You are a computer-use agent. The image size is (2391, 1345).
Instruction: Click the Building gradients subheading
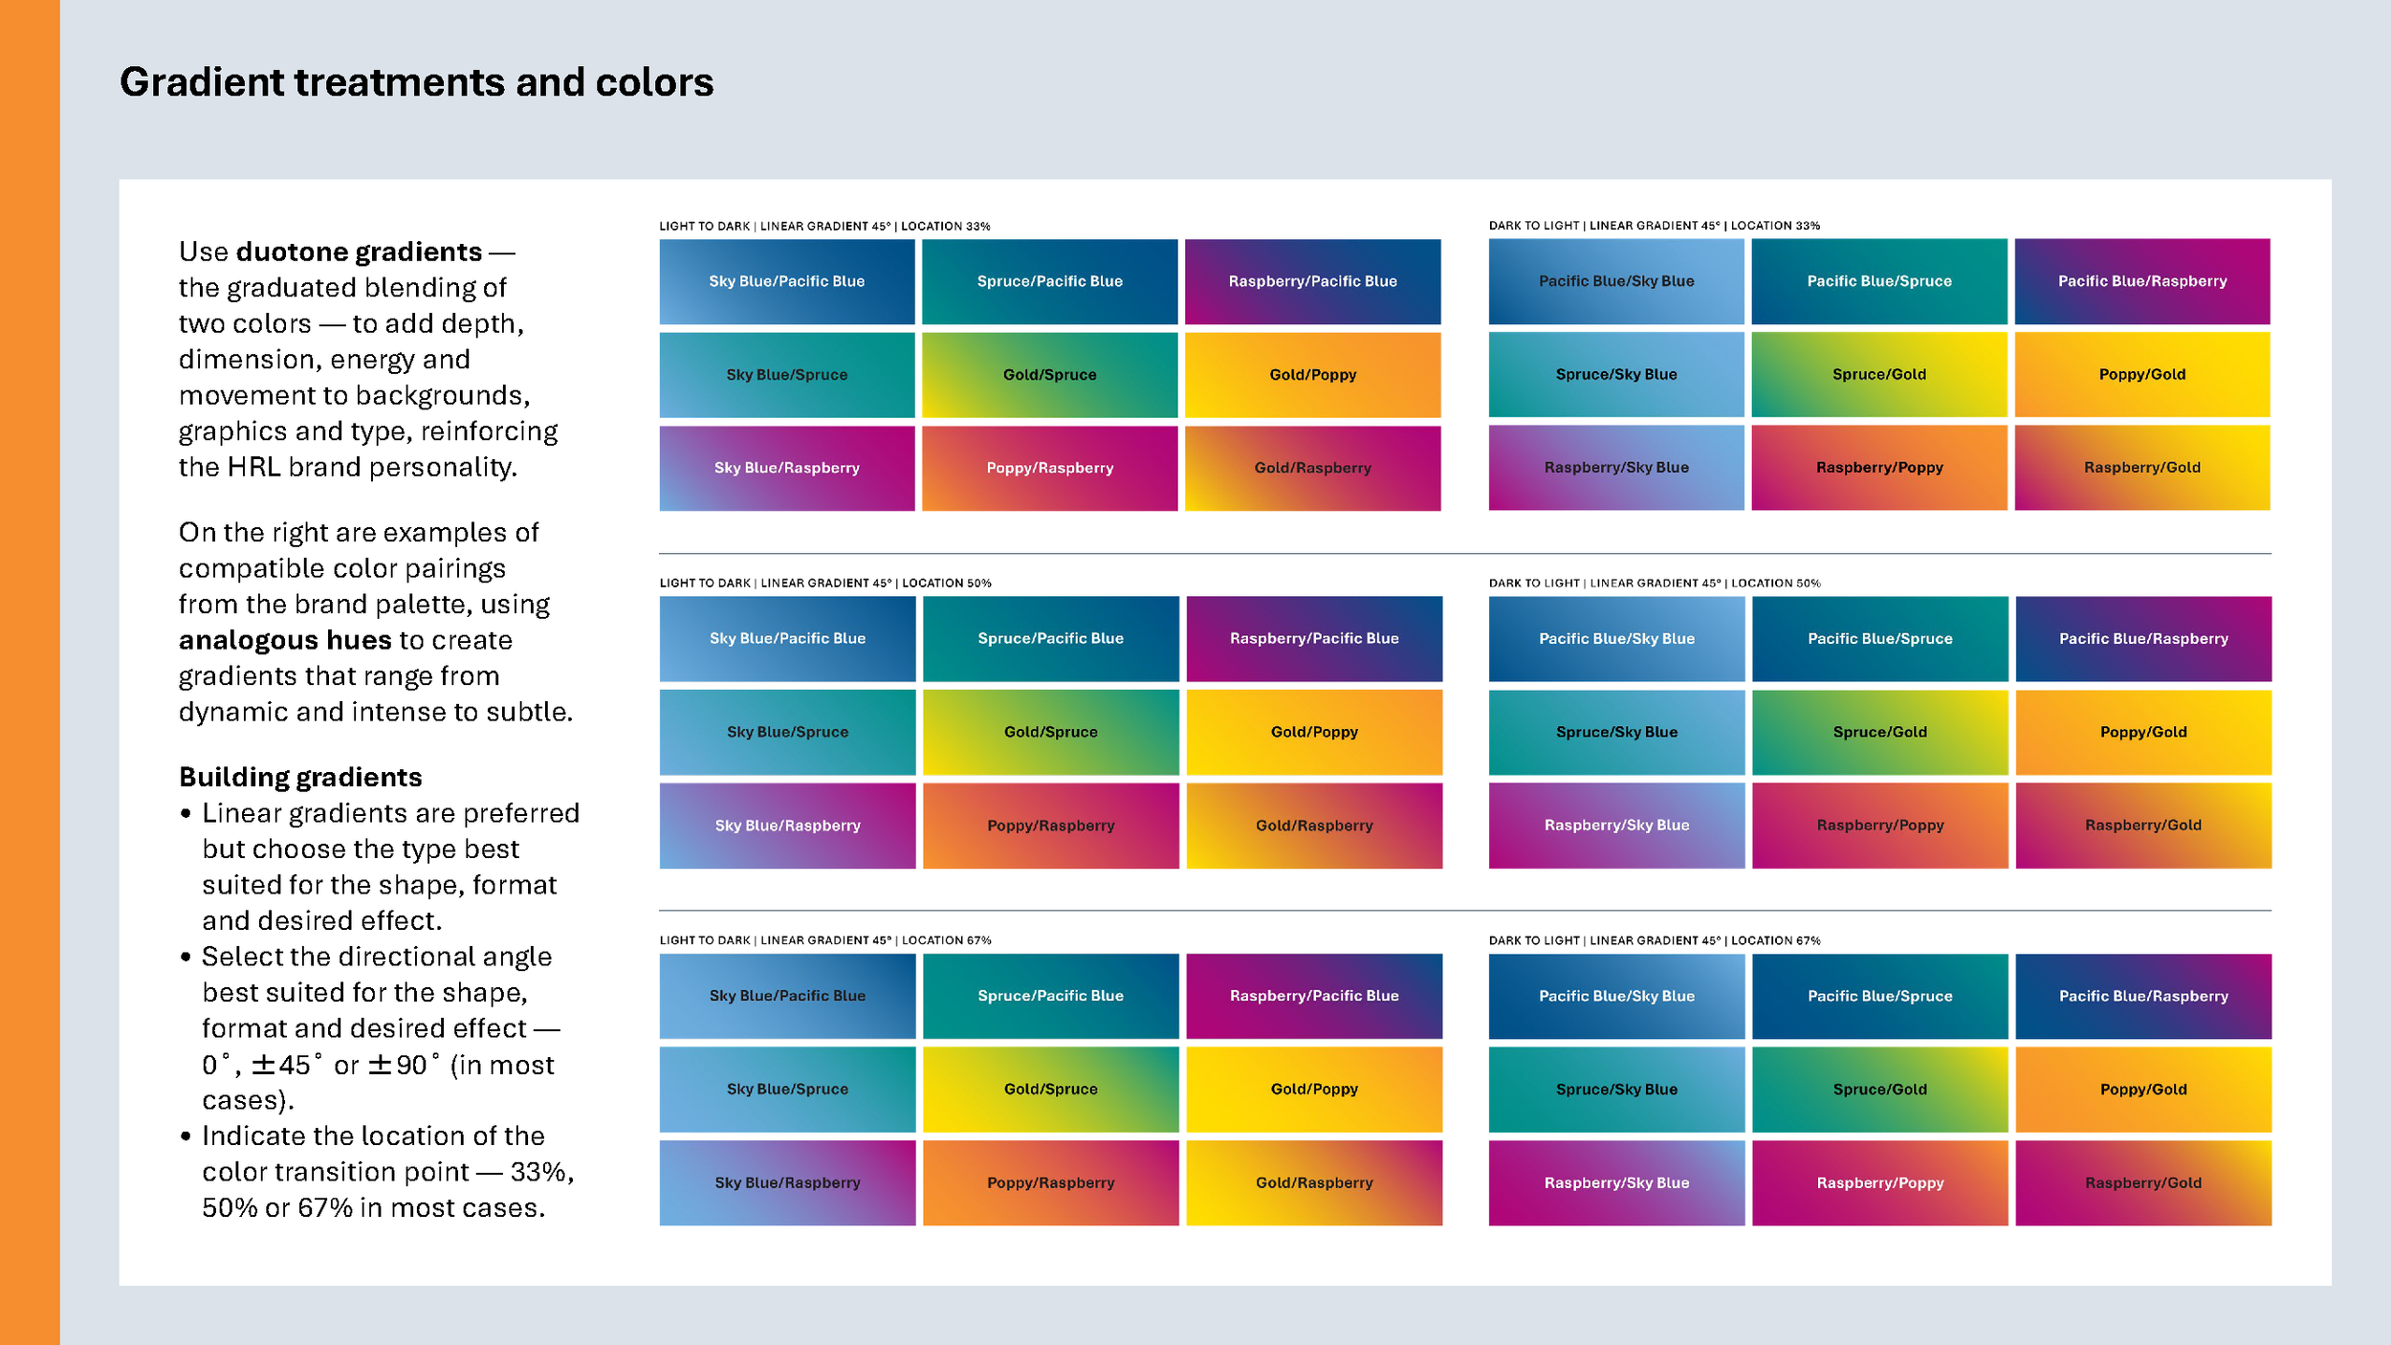[x=300, y=777]
